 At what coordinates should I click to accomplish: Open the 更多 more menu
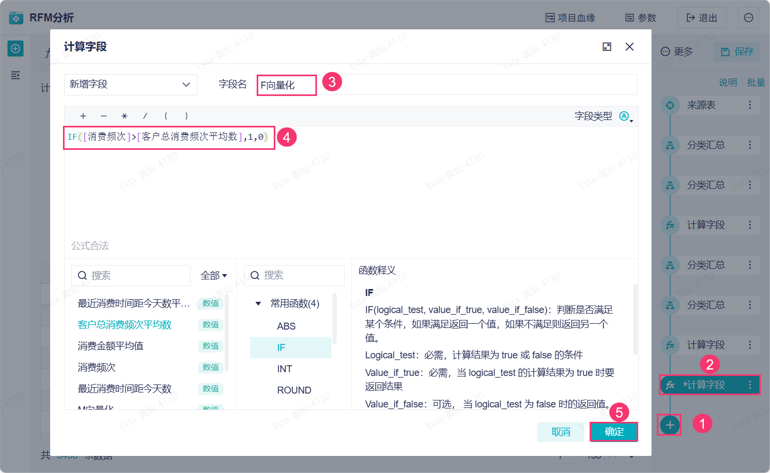677,52
